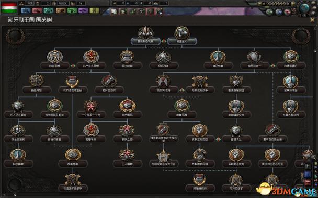Select the orange top-bar menu button
The image size is (318, 198).
60,10
